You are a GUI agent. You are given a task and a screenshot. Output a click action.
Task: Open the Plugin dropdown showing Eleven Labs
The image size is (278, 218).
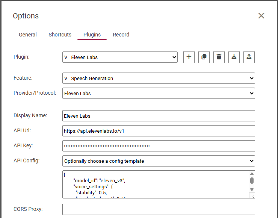coord(120,57)
